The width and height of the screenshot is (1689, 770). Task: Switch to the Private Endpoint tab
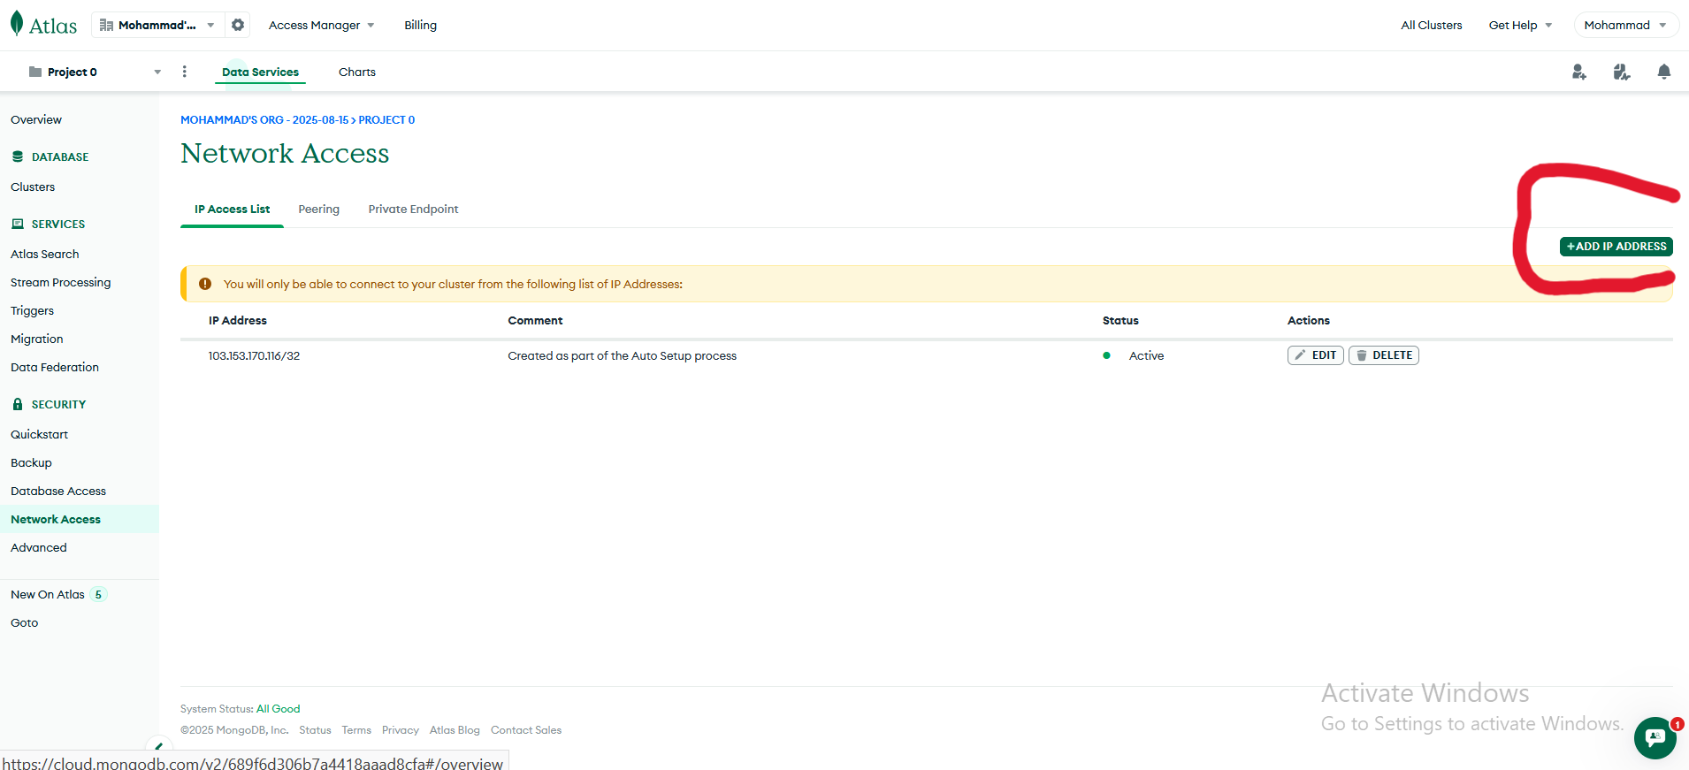(413, 210)
